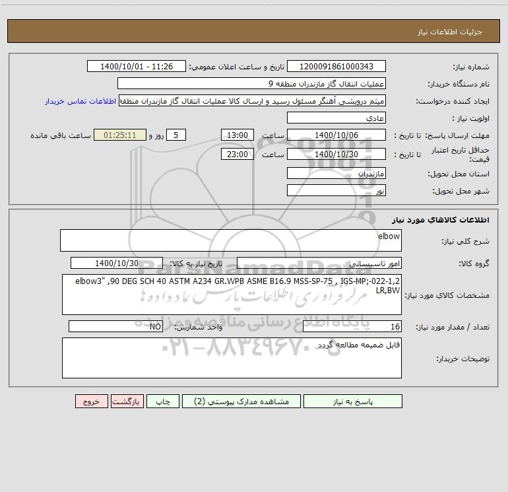Click section title اطلاعات کالاهای مورد نیاز

click(441, 220)
